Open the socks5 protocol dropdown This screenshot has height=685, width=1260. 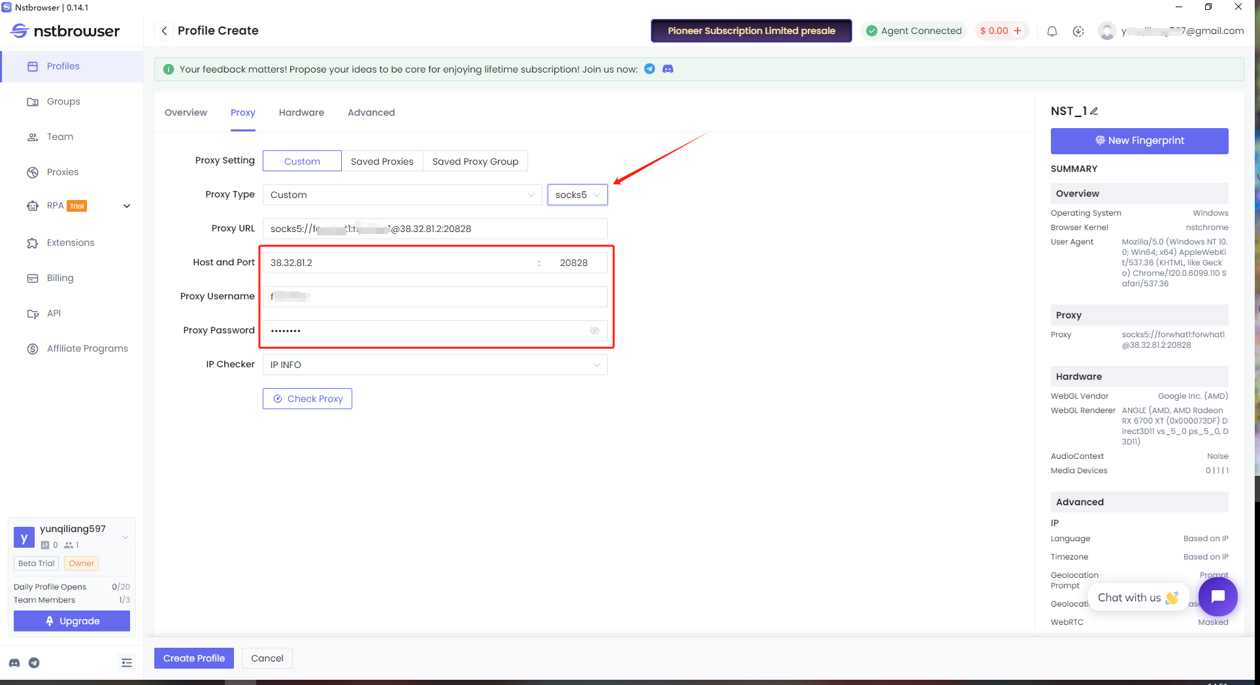[x=577, y=195]
